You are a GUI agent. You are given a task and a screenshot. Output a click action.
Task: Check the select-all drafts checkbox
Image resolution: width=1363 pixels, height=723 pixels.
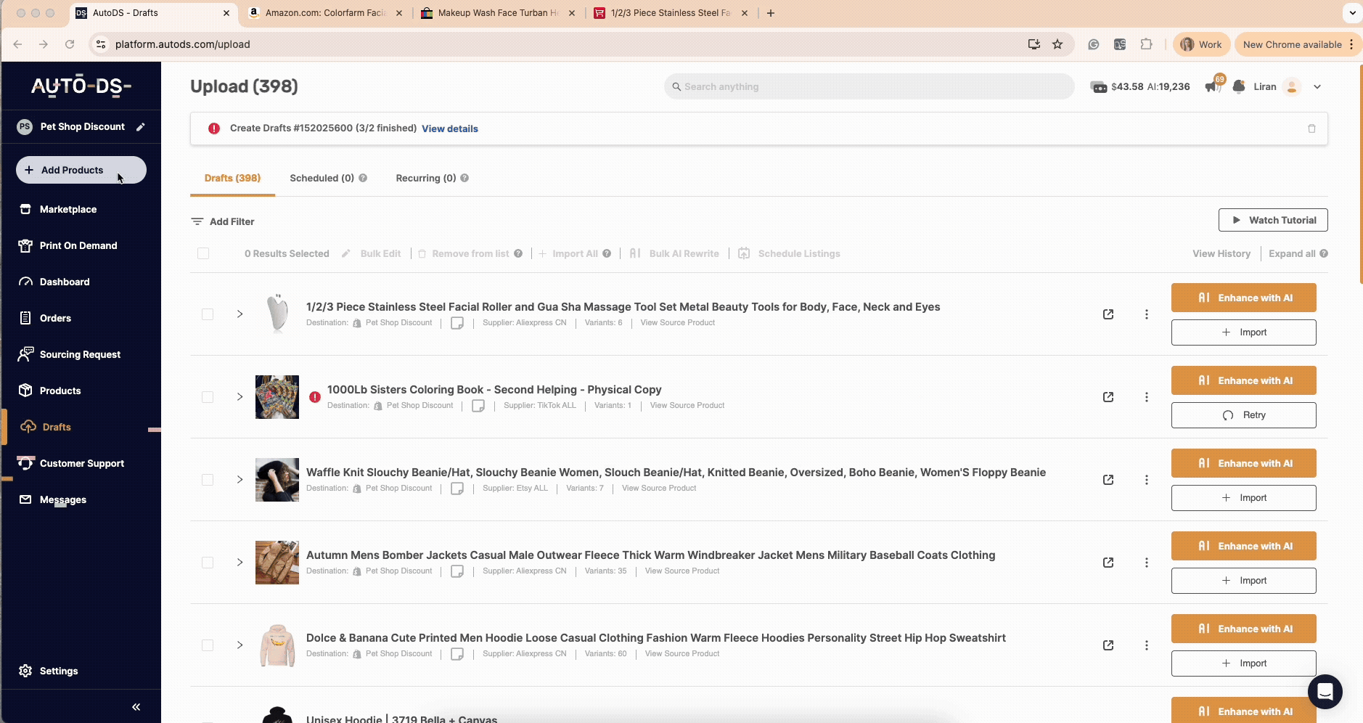coord(202,253)
